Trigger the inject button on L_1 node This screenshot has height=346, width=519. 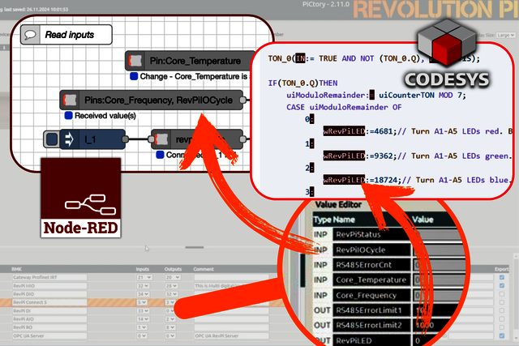pyautogui.click(x=52, y=139)
